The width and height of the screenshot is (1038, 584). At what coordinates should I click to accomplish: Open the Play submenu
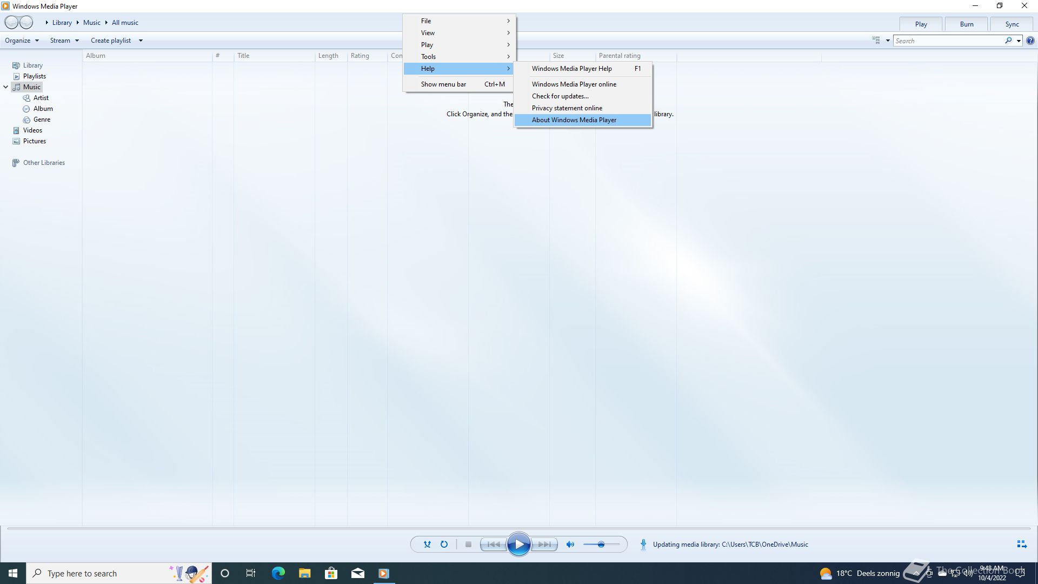tap(459, 45)
